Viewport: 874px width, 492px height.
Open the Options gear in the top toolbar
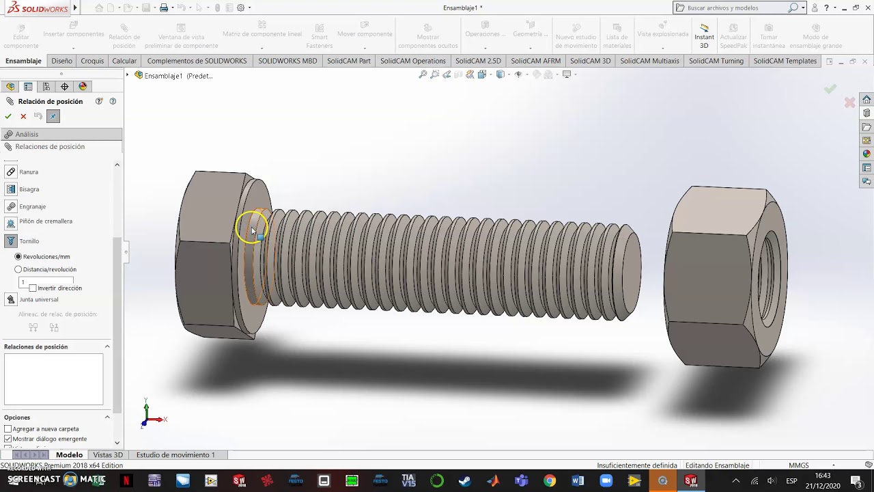pyautogui.click(x=240, y=8)
